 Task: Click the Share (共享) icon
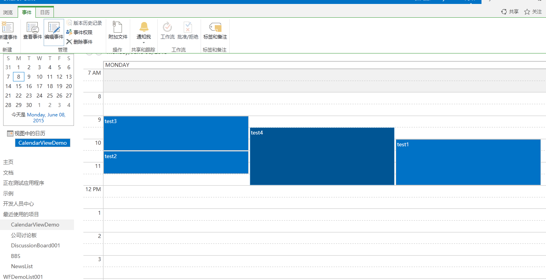coord(504,12)
